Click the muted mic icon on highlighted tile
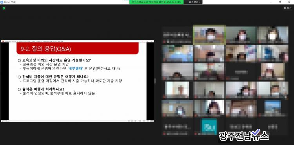 pos(195,42)
